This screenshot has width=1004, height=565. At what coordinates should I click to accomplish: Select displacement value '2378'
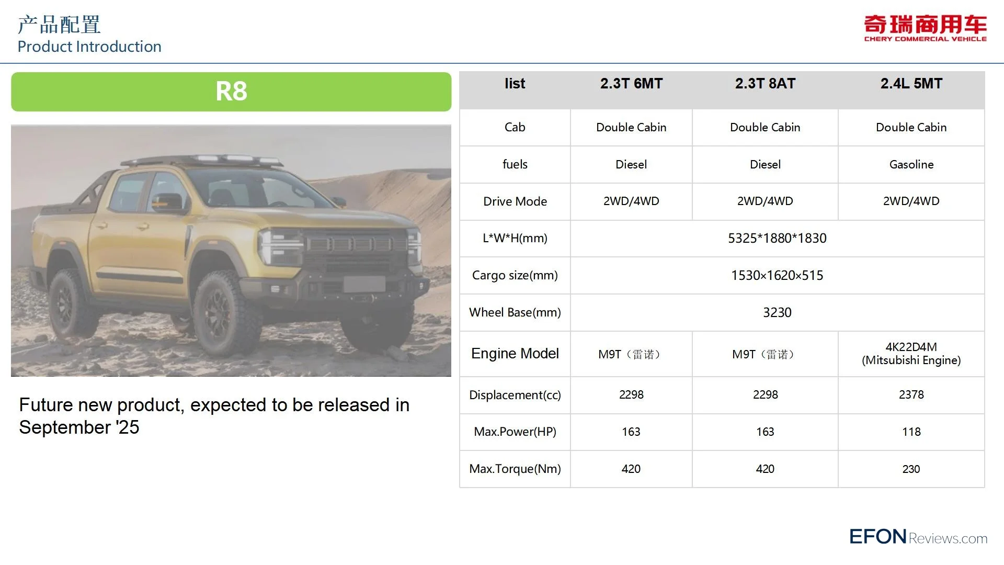pyautogui.click(x=911, y=395)
